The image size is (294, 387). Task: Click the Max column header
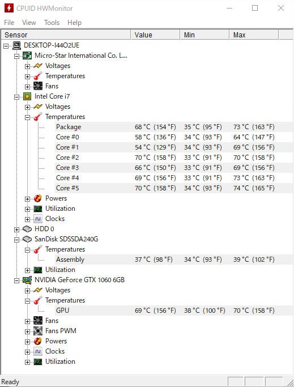click(x=254, y=35)
